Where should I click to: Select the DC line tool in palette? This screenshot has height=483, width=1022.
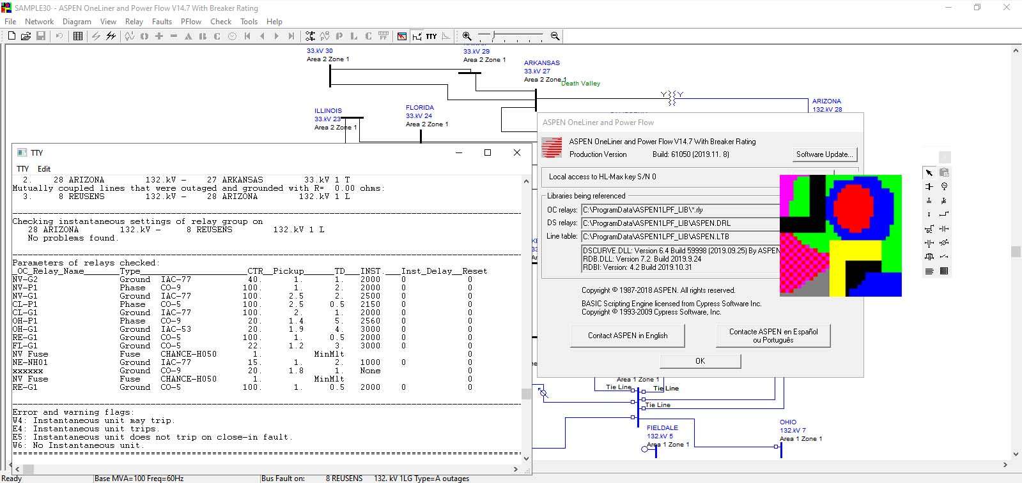[x=929, y=228]
